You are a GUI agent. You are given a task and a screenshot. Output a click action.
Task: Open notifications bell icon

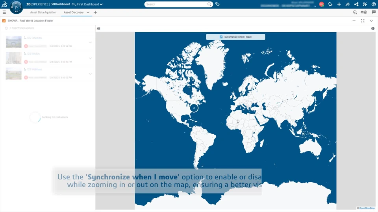click(x=330, y=4)
